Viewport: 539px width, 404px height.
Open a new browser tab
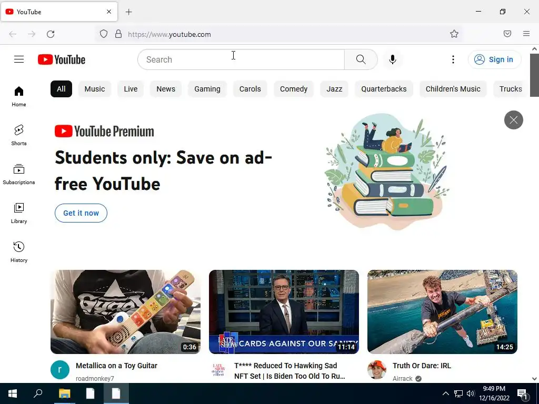coord(128,12)
